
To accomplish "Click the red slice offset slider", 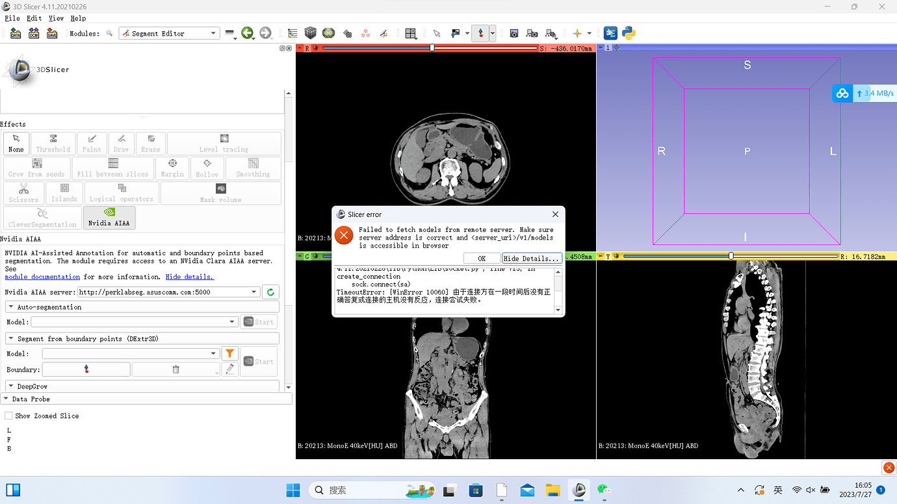I will 432,48.
